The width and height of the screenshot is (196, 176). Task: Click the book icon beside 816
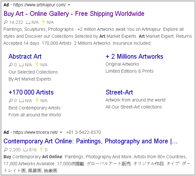(x=26, y=150)
